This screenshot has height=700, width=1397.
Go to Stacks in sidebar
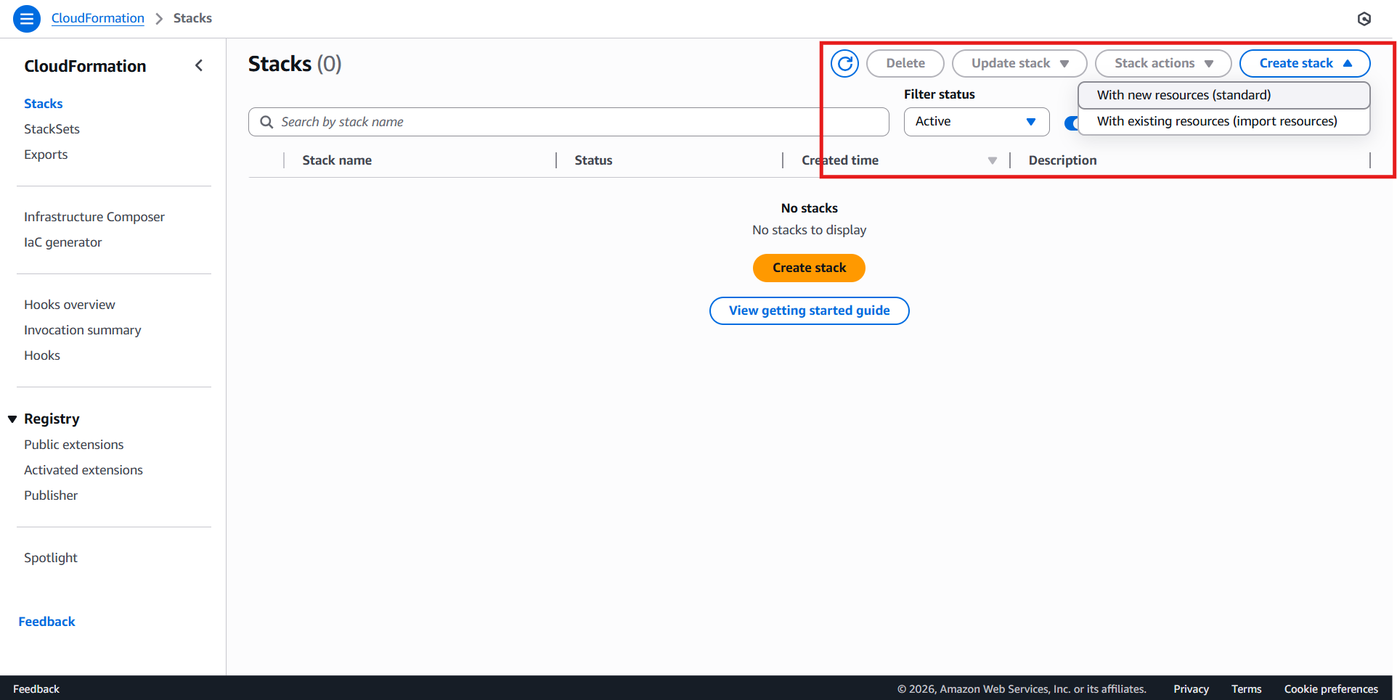[44, 104]
